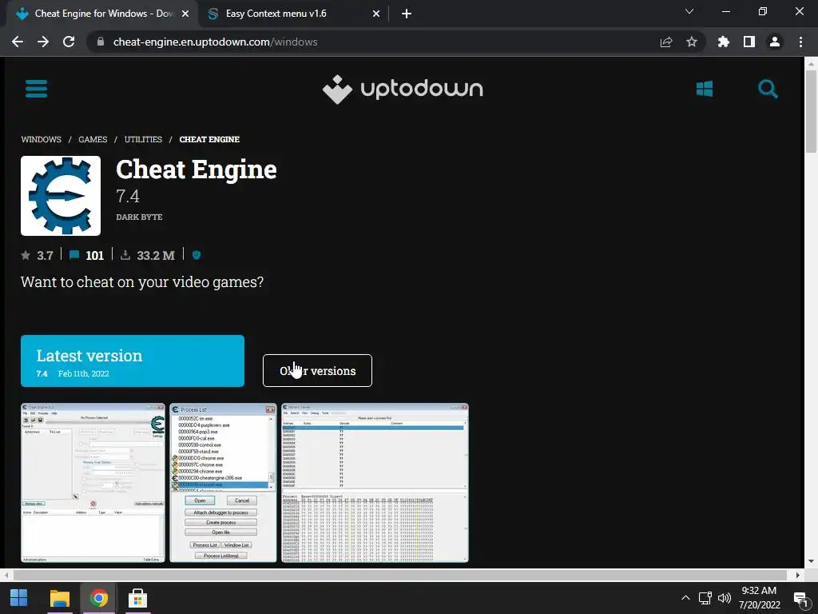
Task: Go back with browser back arrow
Action: [x=18, y=42]
